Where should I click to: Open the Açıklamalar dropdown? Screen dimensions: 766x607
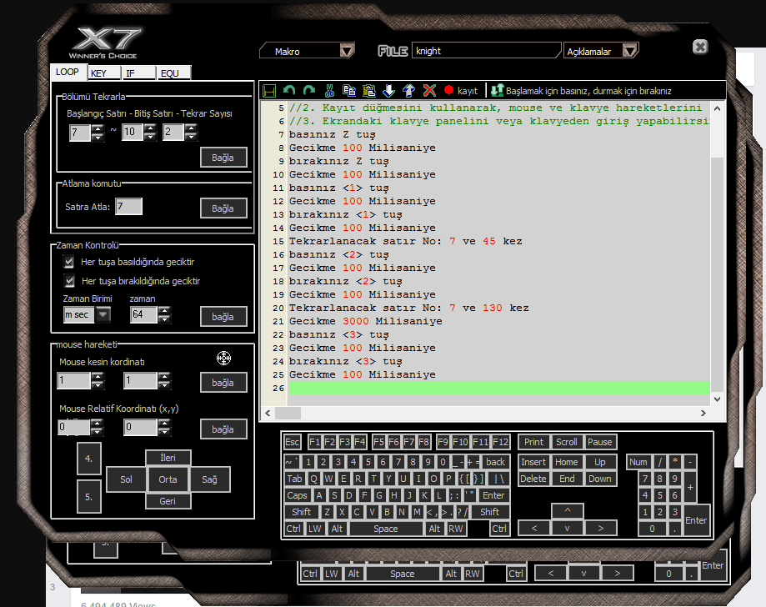(629, 51)
